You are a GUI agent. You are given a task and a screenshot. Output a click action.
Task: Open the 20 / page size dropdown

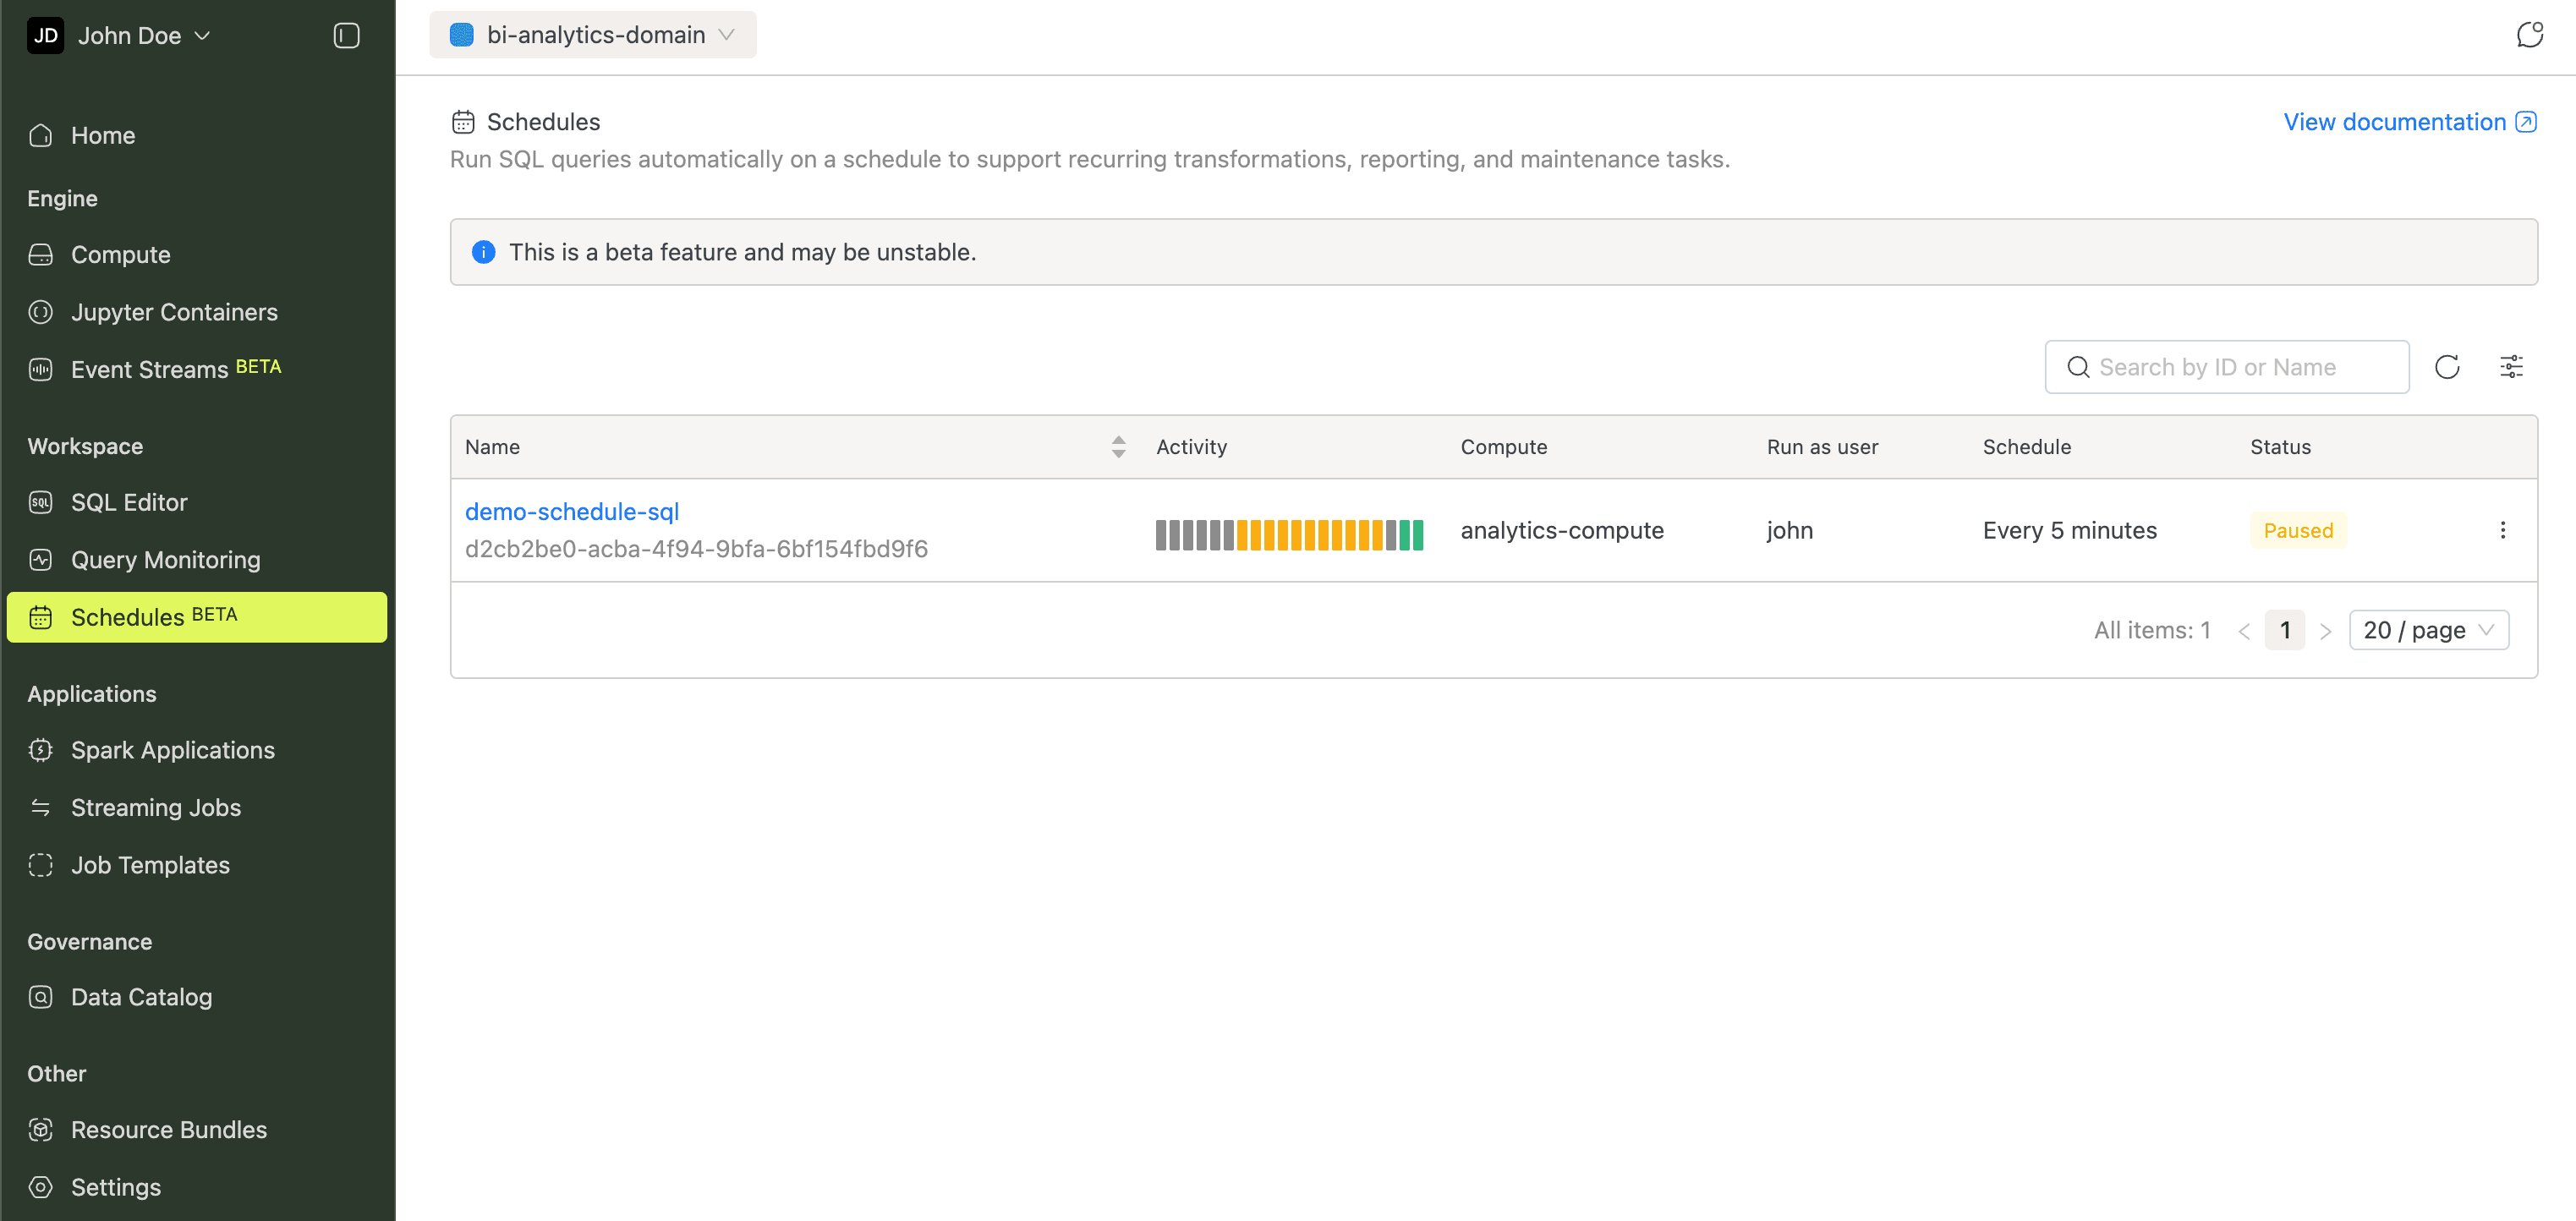tap(2428, 630)
